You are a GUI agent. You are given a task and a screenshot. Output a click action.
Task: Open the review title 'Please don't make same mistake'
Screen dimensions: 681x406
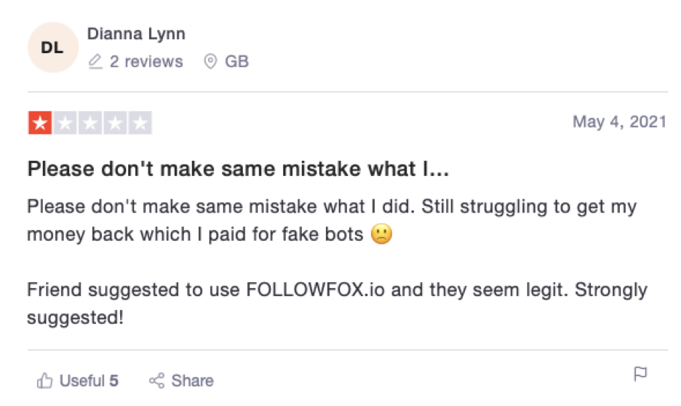pyautogui.click(x=238, y=171)
